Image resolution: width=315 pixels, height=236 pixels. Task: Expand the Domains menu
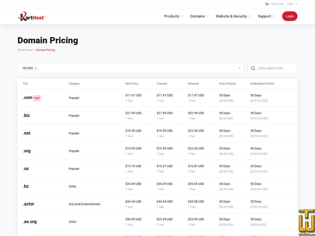[x=199, y=16]
